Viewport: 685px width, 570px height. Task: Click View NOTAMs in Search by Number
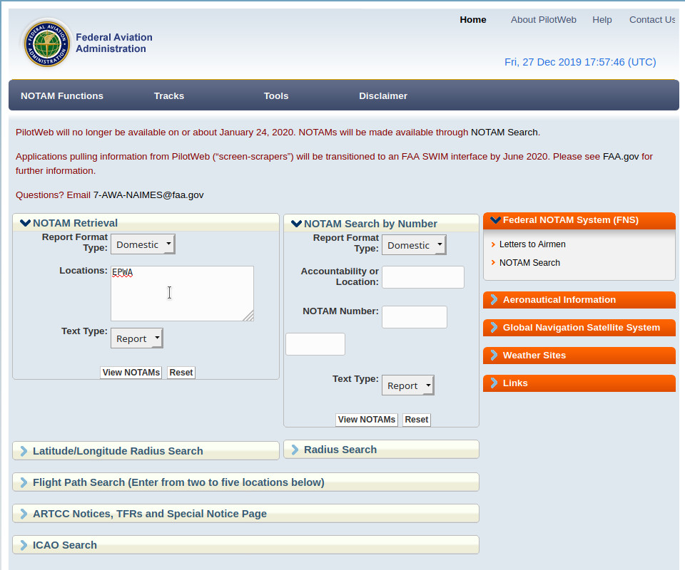tap(367, 420)
